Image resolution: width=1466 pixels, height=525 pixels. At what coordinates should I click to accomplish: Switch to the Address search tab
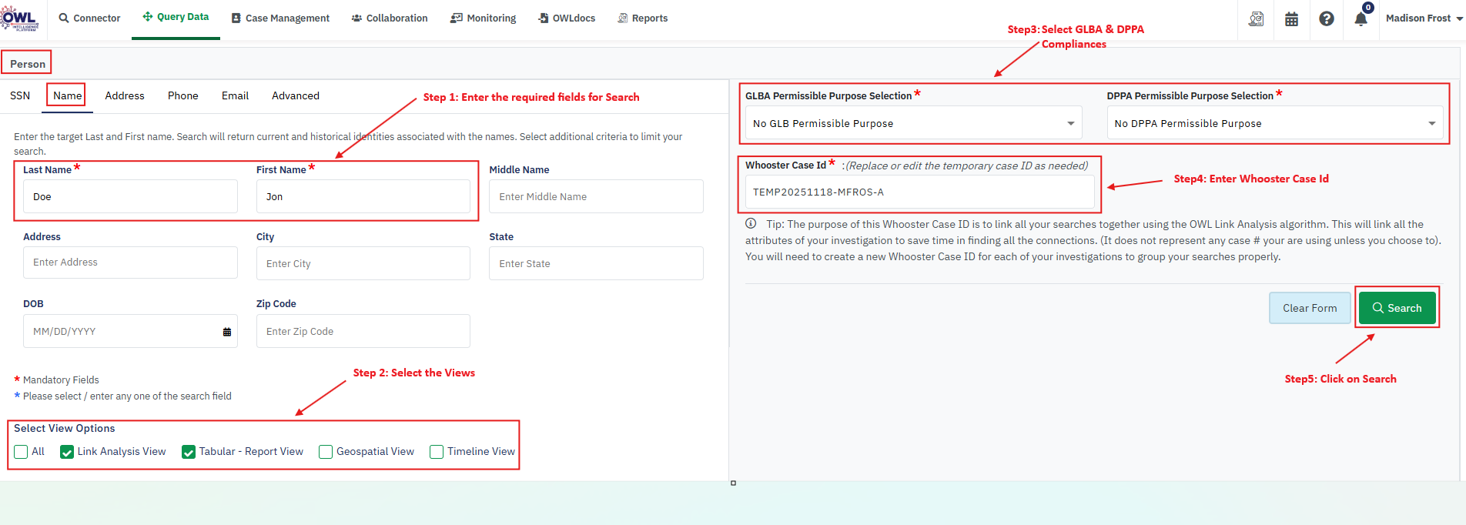pyautogui.click(x=125, y=96)
